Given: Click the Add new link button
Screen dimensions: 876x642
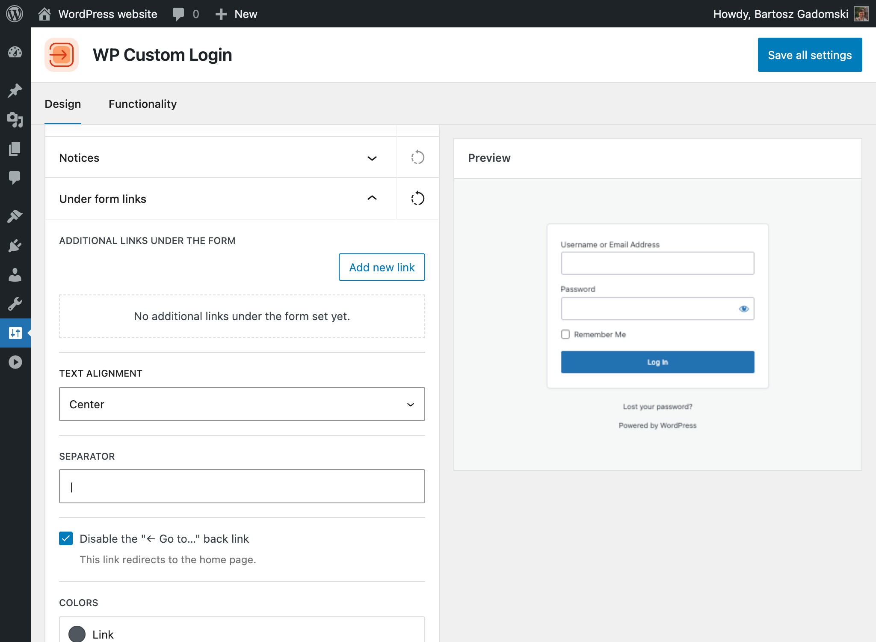Looking at the screenshot, I should point(382,267).
